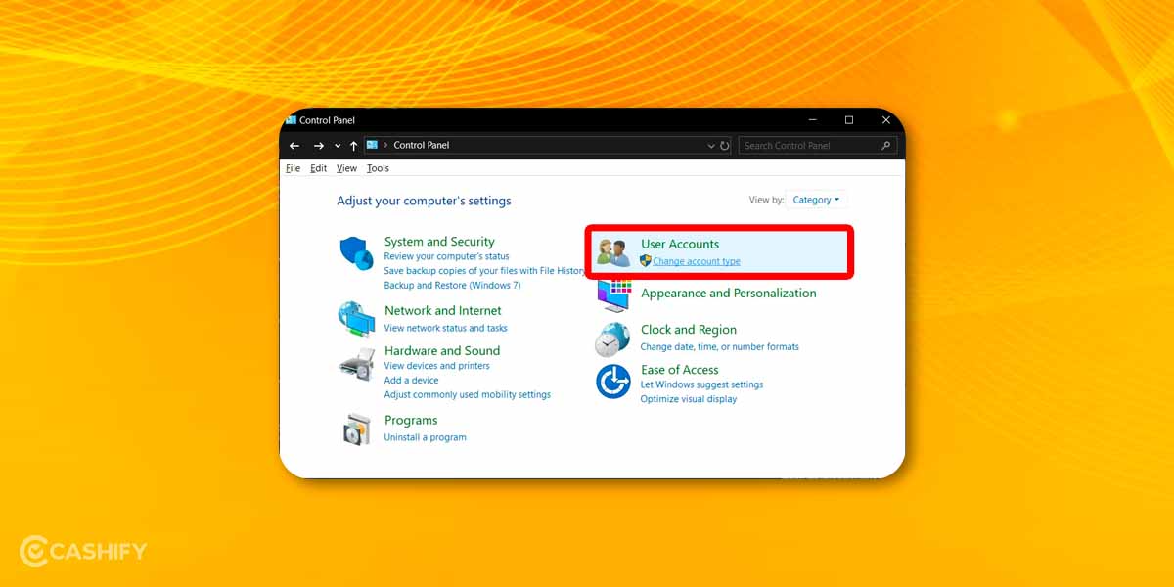1174x587 pixels.
Task: Open the File menu
Action: click(x=293, y=167)
